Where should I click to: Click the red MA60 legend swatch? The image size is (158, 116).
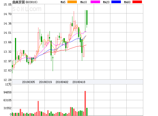pyautogui.click(x=137, y=2)
